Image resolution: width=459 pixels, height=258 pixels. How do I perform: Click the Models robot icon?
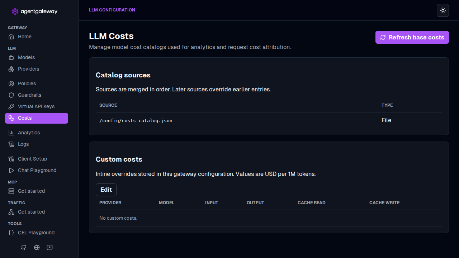(11, 57)
